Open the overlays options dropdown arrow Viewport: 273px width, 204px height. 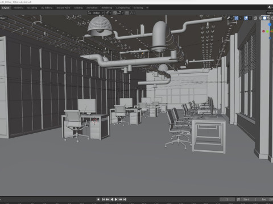pyautogui.click(x=250, y=18)
